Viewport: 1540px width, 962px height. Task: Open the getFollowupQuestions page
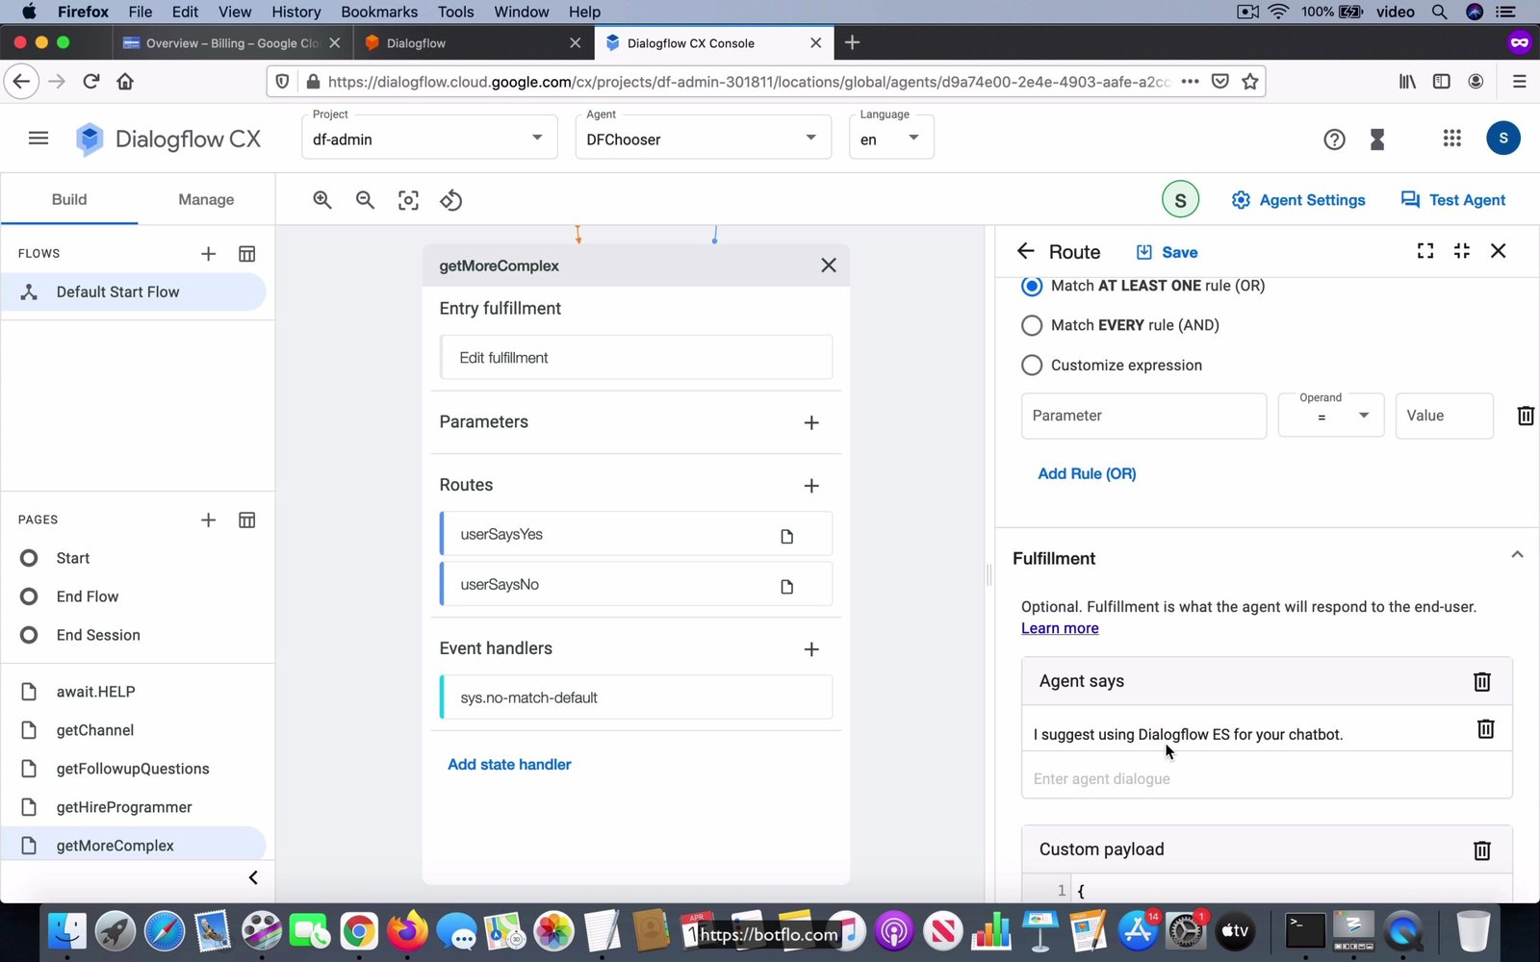pos(134,769)
